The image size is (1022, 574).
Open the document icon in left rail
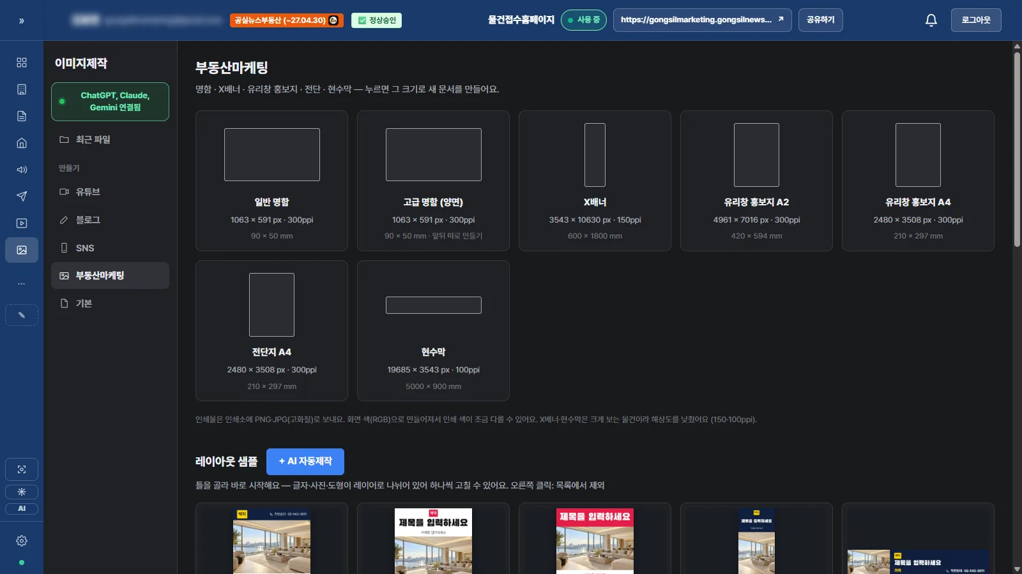tap(22, 116)
